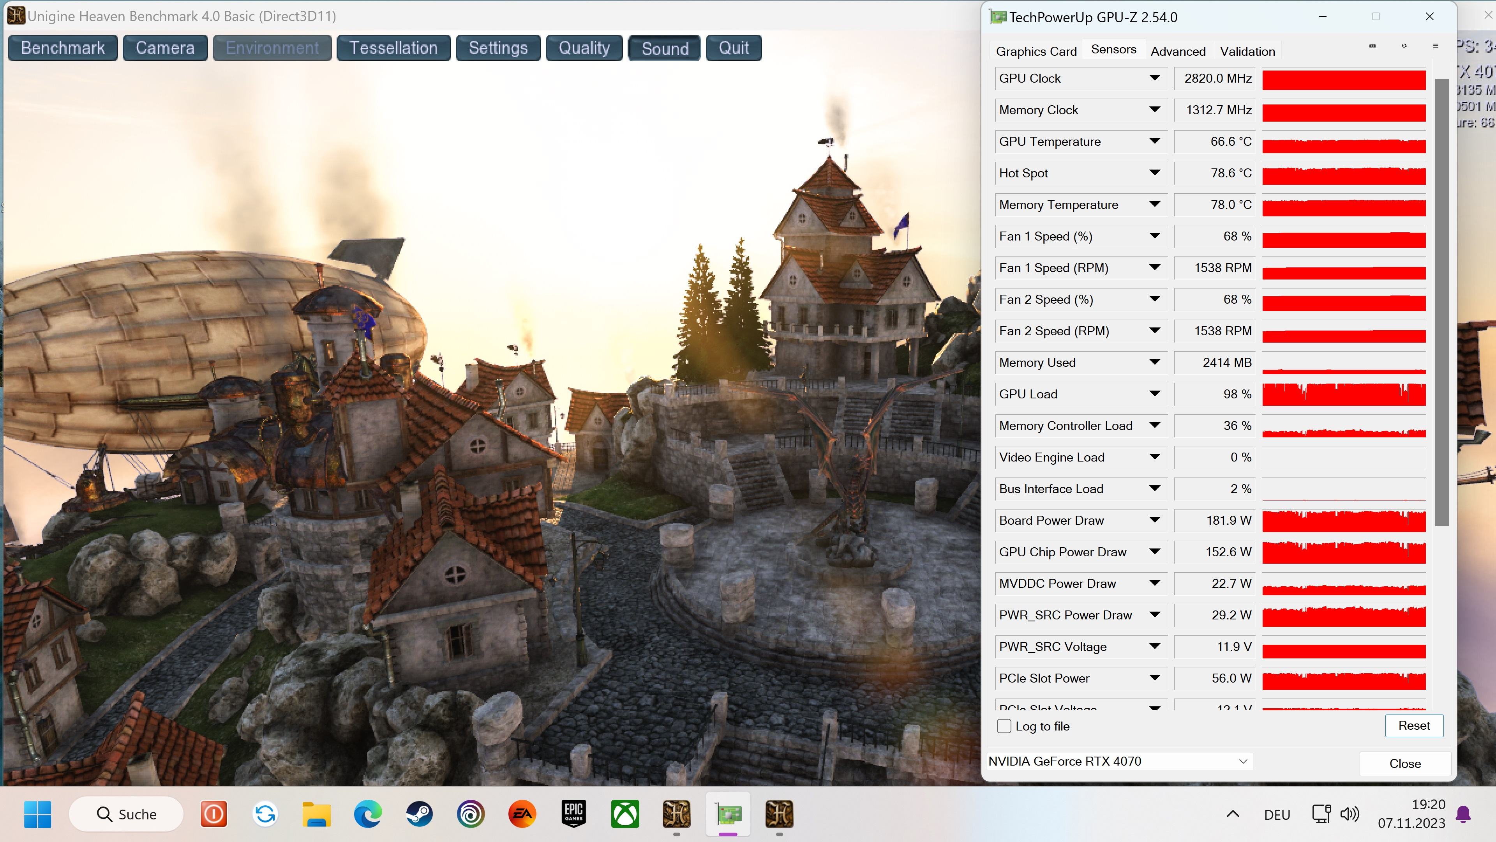This screenshot has width=1496, height=842.
Task: Click the DEU language indicator
Action: tap(1277, 815)
